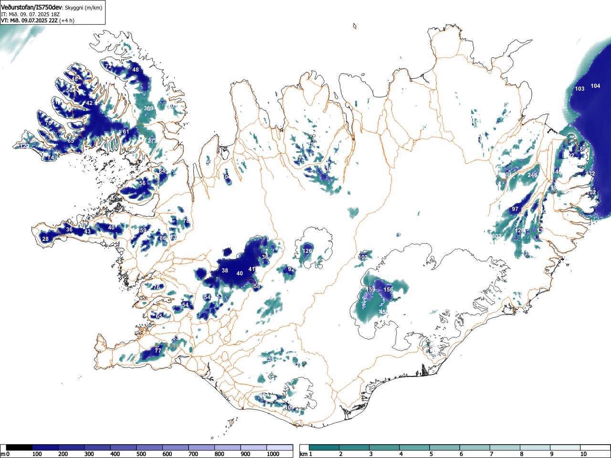Screen dimensions: 611x458
Task: Click the '1000' label on the meter legend
Action: [x=273, y=454]
